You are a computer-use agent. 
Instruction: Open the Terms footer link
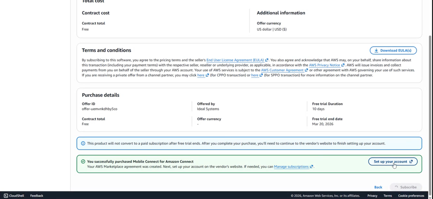click(387, 196)
